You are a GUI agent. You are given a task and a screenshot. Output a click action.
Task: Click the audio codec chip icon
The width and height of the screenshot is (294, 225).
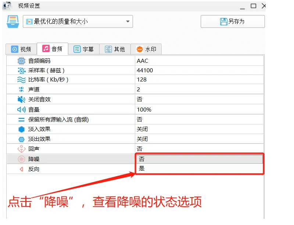point(21,61)
